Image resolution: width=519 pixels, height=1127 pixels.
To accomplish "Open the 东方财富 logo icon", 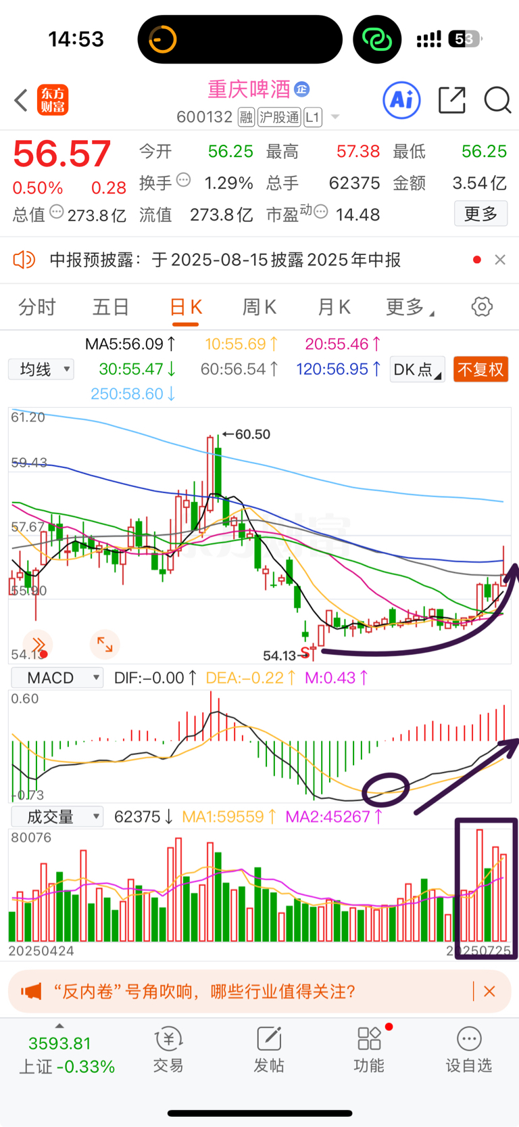I will click(x=53, y=100).
